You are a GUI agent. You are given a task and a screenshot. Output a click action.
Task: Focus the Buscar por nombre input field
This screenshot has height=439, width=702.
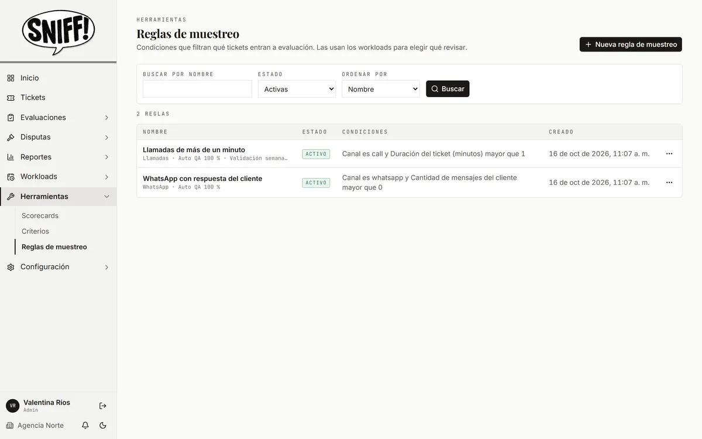click(197, 89)
